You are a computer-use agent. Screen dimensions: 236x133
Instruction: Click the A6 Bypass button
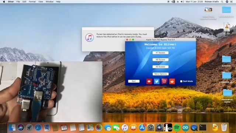[160, 60]
